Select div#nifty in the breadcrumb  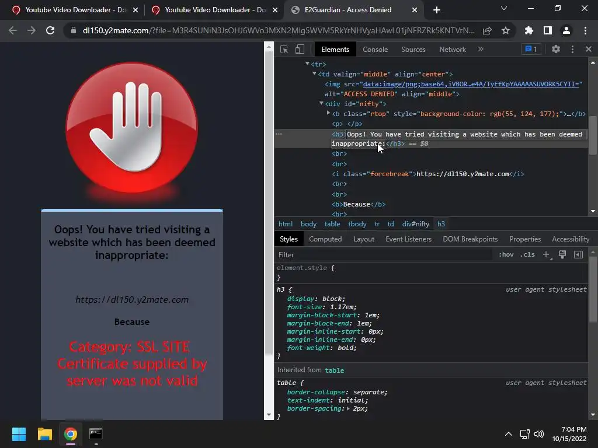point(415,224)
